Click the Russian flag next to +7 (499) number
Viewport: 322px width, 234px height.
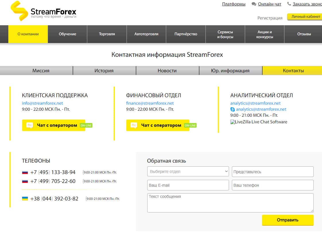click(25, 181)
